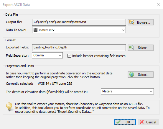Screen dimensions: 163x129
Task: Click the lightbulb hint icon
Action: click(9, 107)
